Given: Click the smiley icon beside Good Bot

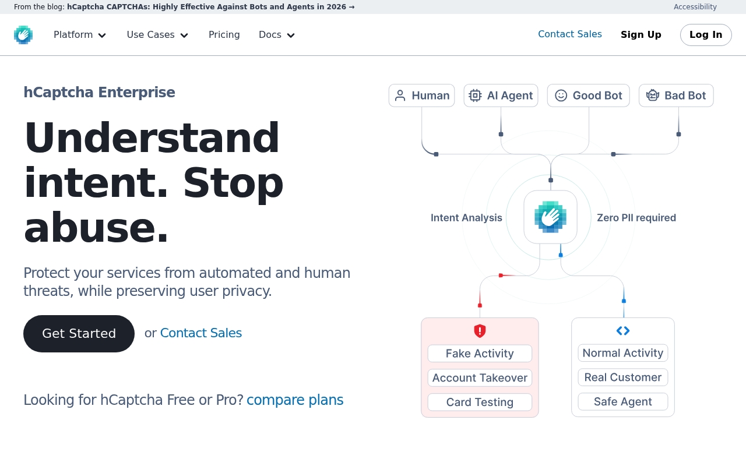Looking at the screenshot, I should tap(561, 96).
